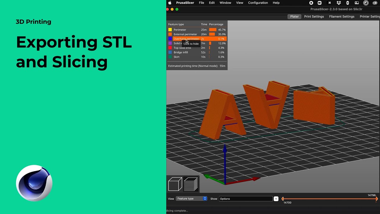Switch to Filament Settings tab
Image resolution: width=380 pixels, height=214 pixels.
point(342,16)
